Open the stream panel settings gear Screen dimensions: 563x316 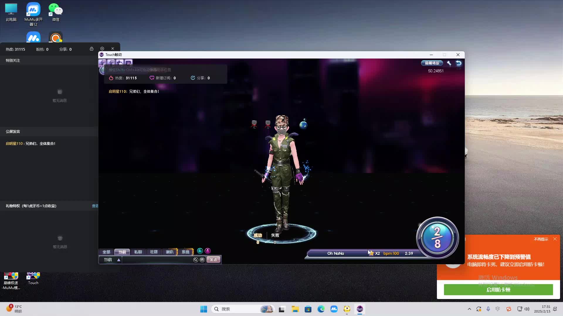pos(102,49)
